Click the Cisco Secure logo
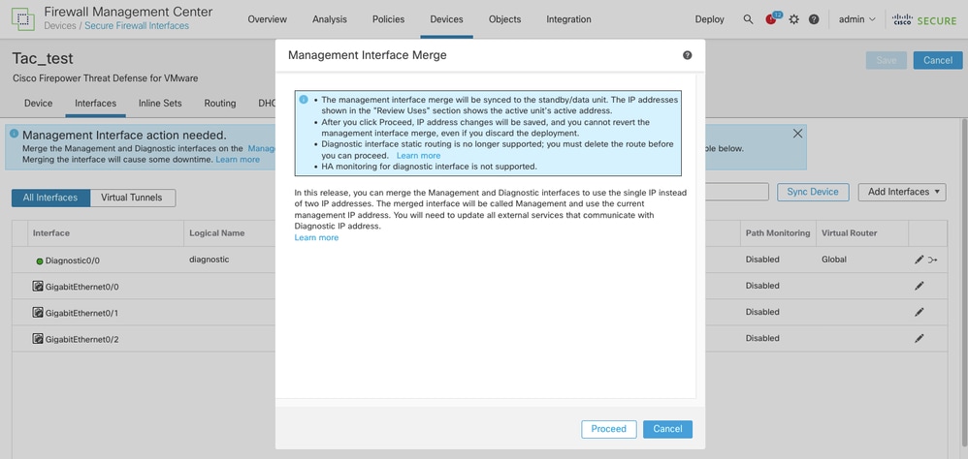The width and height of the screenshot is (968, 459). (924, 19)
